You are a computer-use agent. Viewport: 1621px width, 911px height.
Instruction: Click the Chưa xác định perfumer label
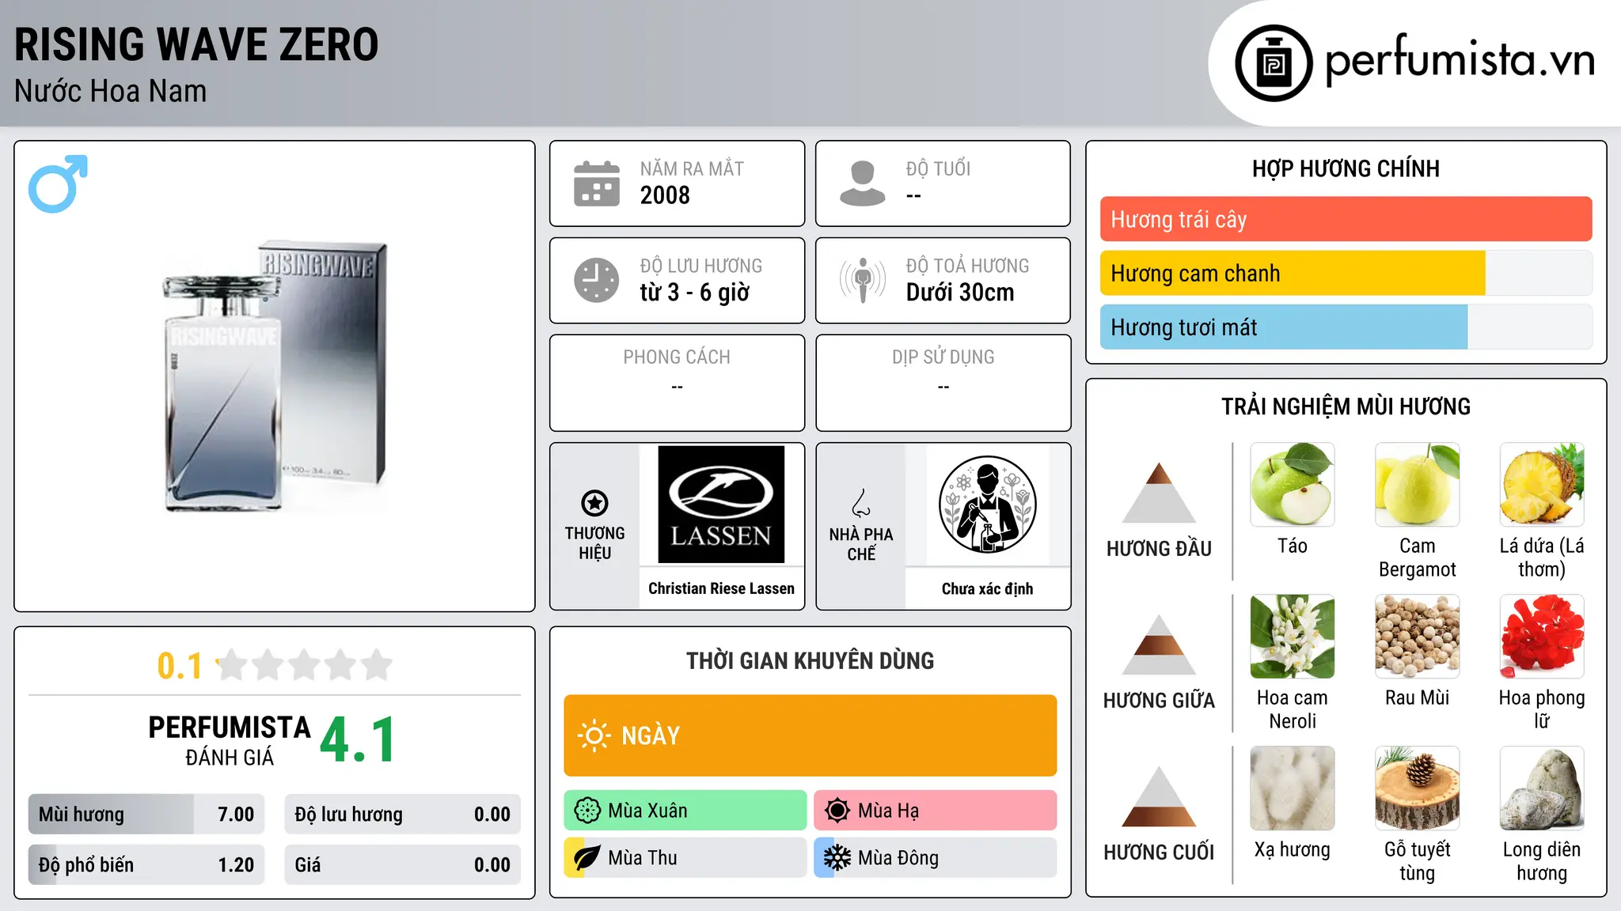click(988, 588)
